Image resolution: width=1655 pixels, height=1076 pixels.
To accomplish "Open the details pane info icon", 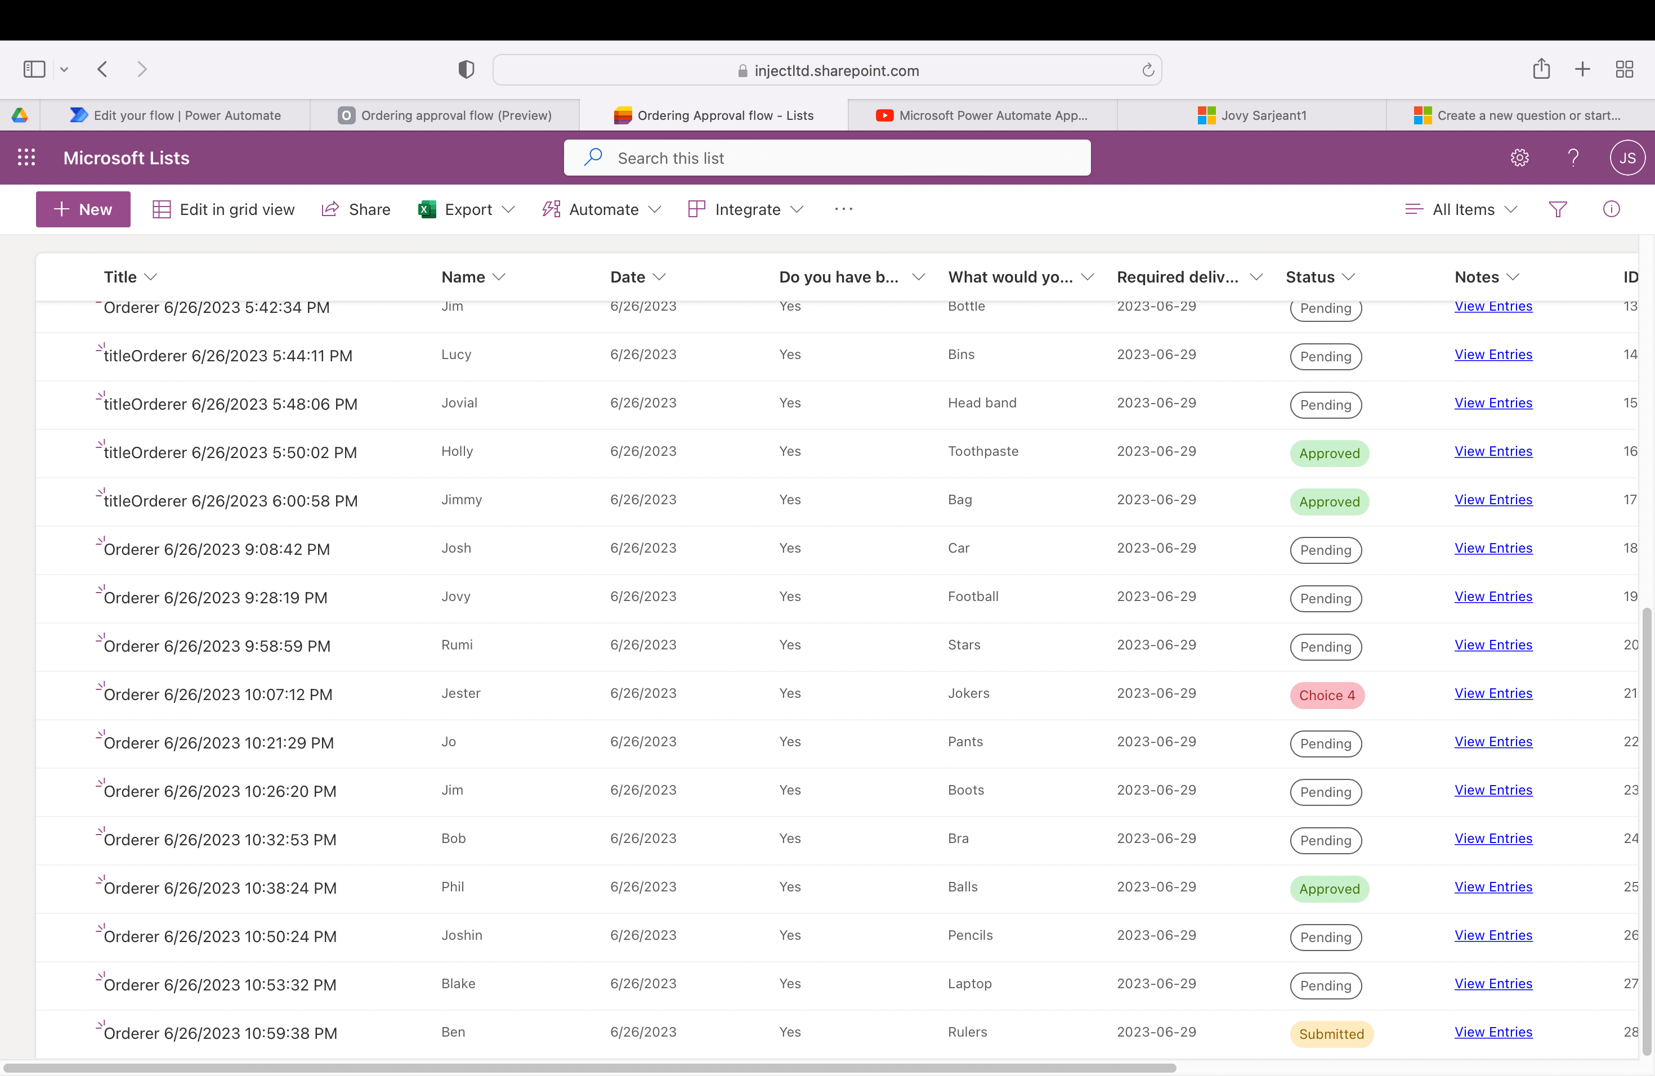I will click(1611, 209).
